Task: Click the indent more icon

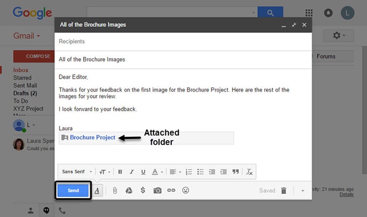Action: point(224,172)
